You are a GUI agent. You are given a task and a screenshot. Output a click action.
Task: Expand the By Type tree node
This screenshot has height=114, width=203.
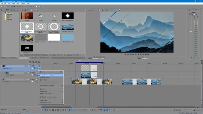[3, 16]
